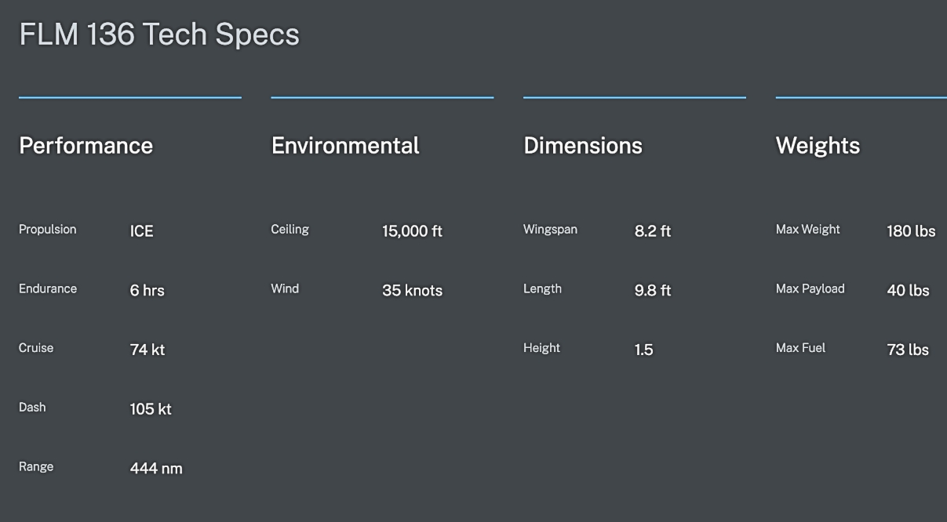Click the Ceiling 15,000 ft value

(412, 231)
